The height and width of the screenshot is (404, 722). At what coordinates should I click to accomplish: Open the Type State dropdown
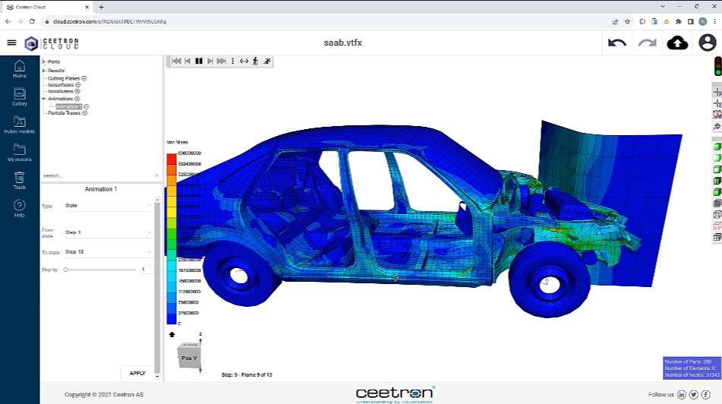pos(109,206)
